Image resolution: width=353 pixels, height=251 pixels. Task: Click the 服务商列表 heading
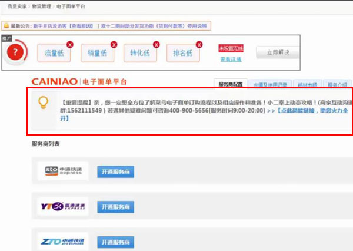[45, 144]
